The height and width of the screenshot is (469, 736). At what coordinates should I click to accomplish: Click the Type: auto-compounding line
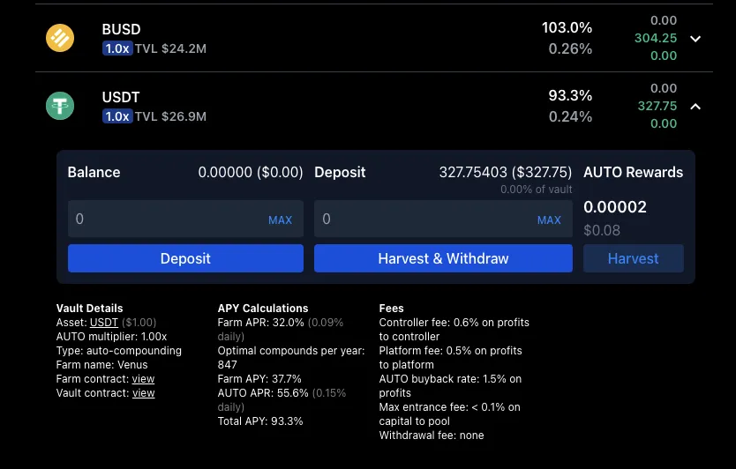click(119, 351)
